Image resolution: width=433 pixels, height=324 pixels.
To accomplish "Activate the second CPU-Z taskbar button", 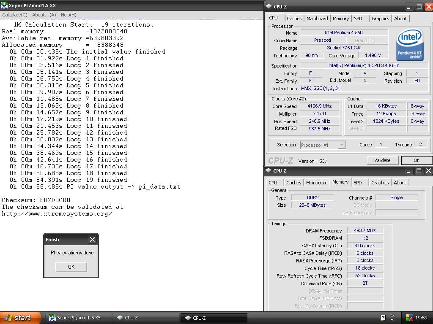I will (214, 318).
